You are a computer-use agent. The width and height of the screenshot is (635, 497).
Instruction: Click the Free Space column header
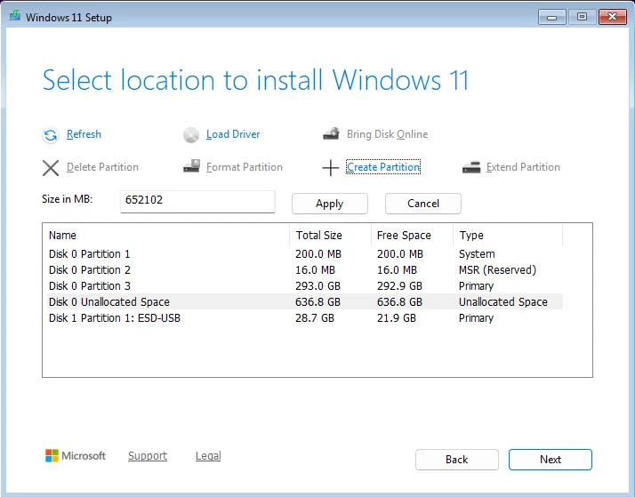pyautogui.click(x=412, y=235)
